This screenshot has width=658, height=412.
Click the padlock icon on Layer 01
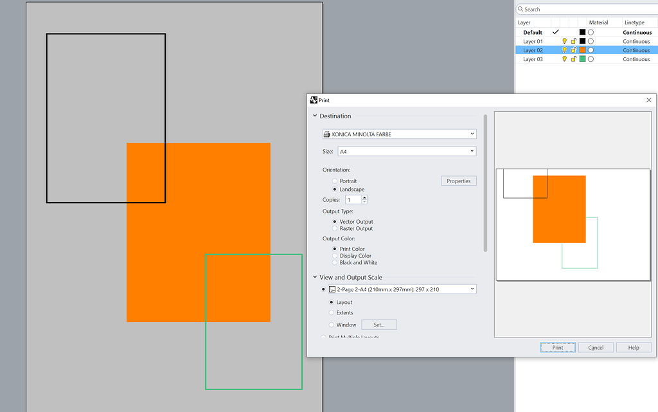tap(573, 41)
